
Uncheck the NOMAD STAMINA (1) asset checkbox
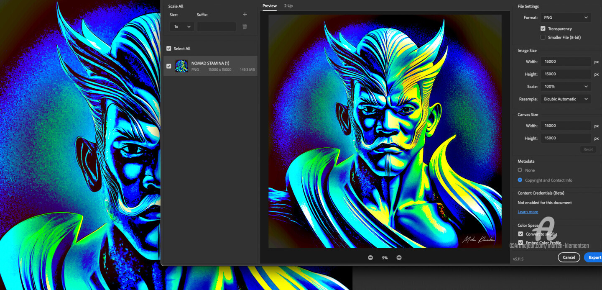pos(169,66)
